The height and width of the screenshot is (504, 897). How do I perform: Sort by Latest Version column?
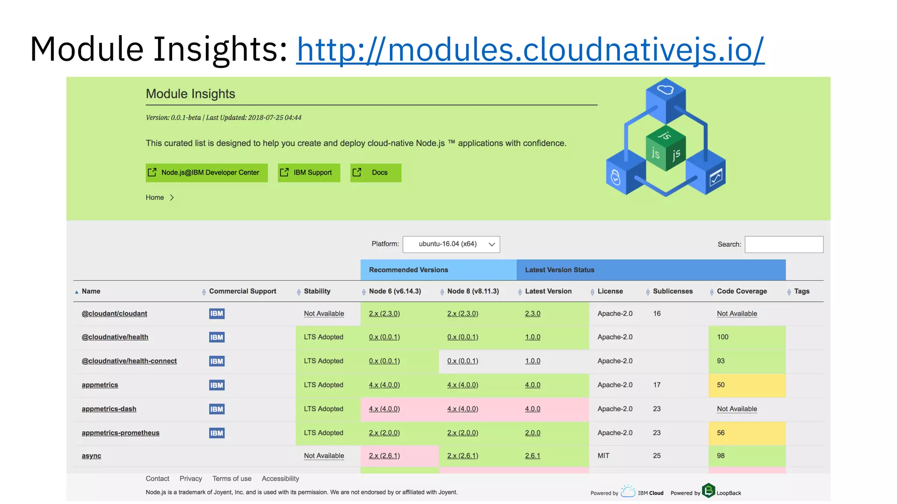point(548,291)
